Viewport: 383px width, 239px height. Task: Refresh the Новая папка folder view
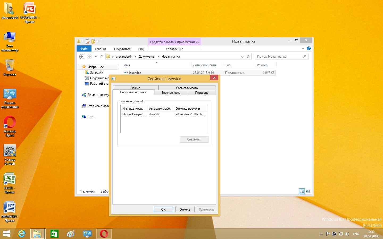point(248,57)
